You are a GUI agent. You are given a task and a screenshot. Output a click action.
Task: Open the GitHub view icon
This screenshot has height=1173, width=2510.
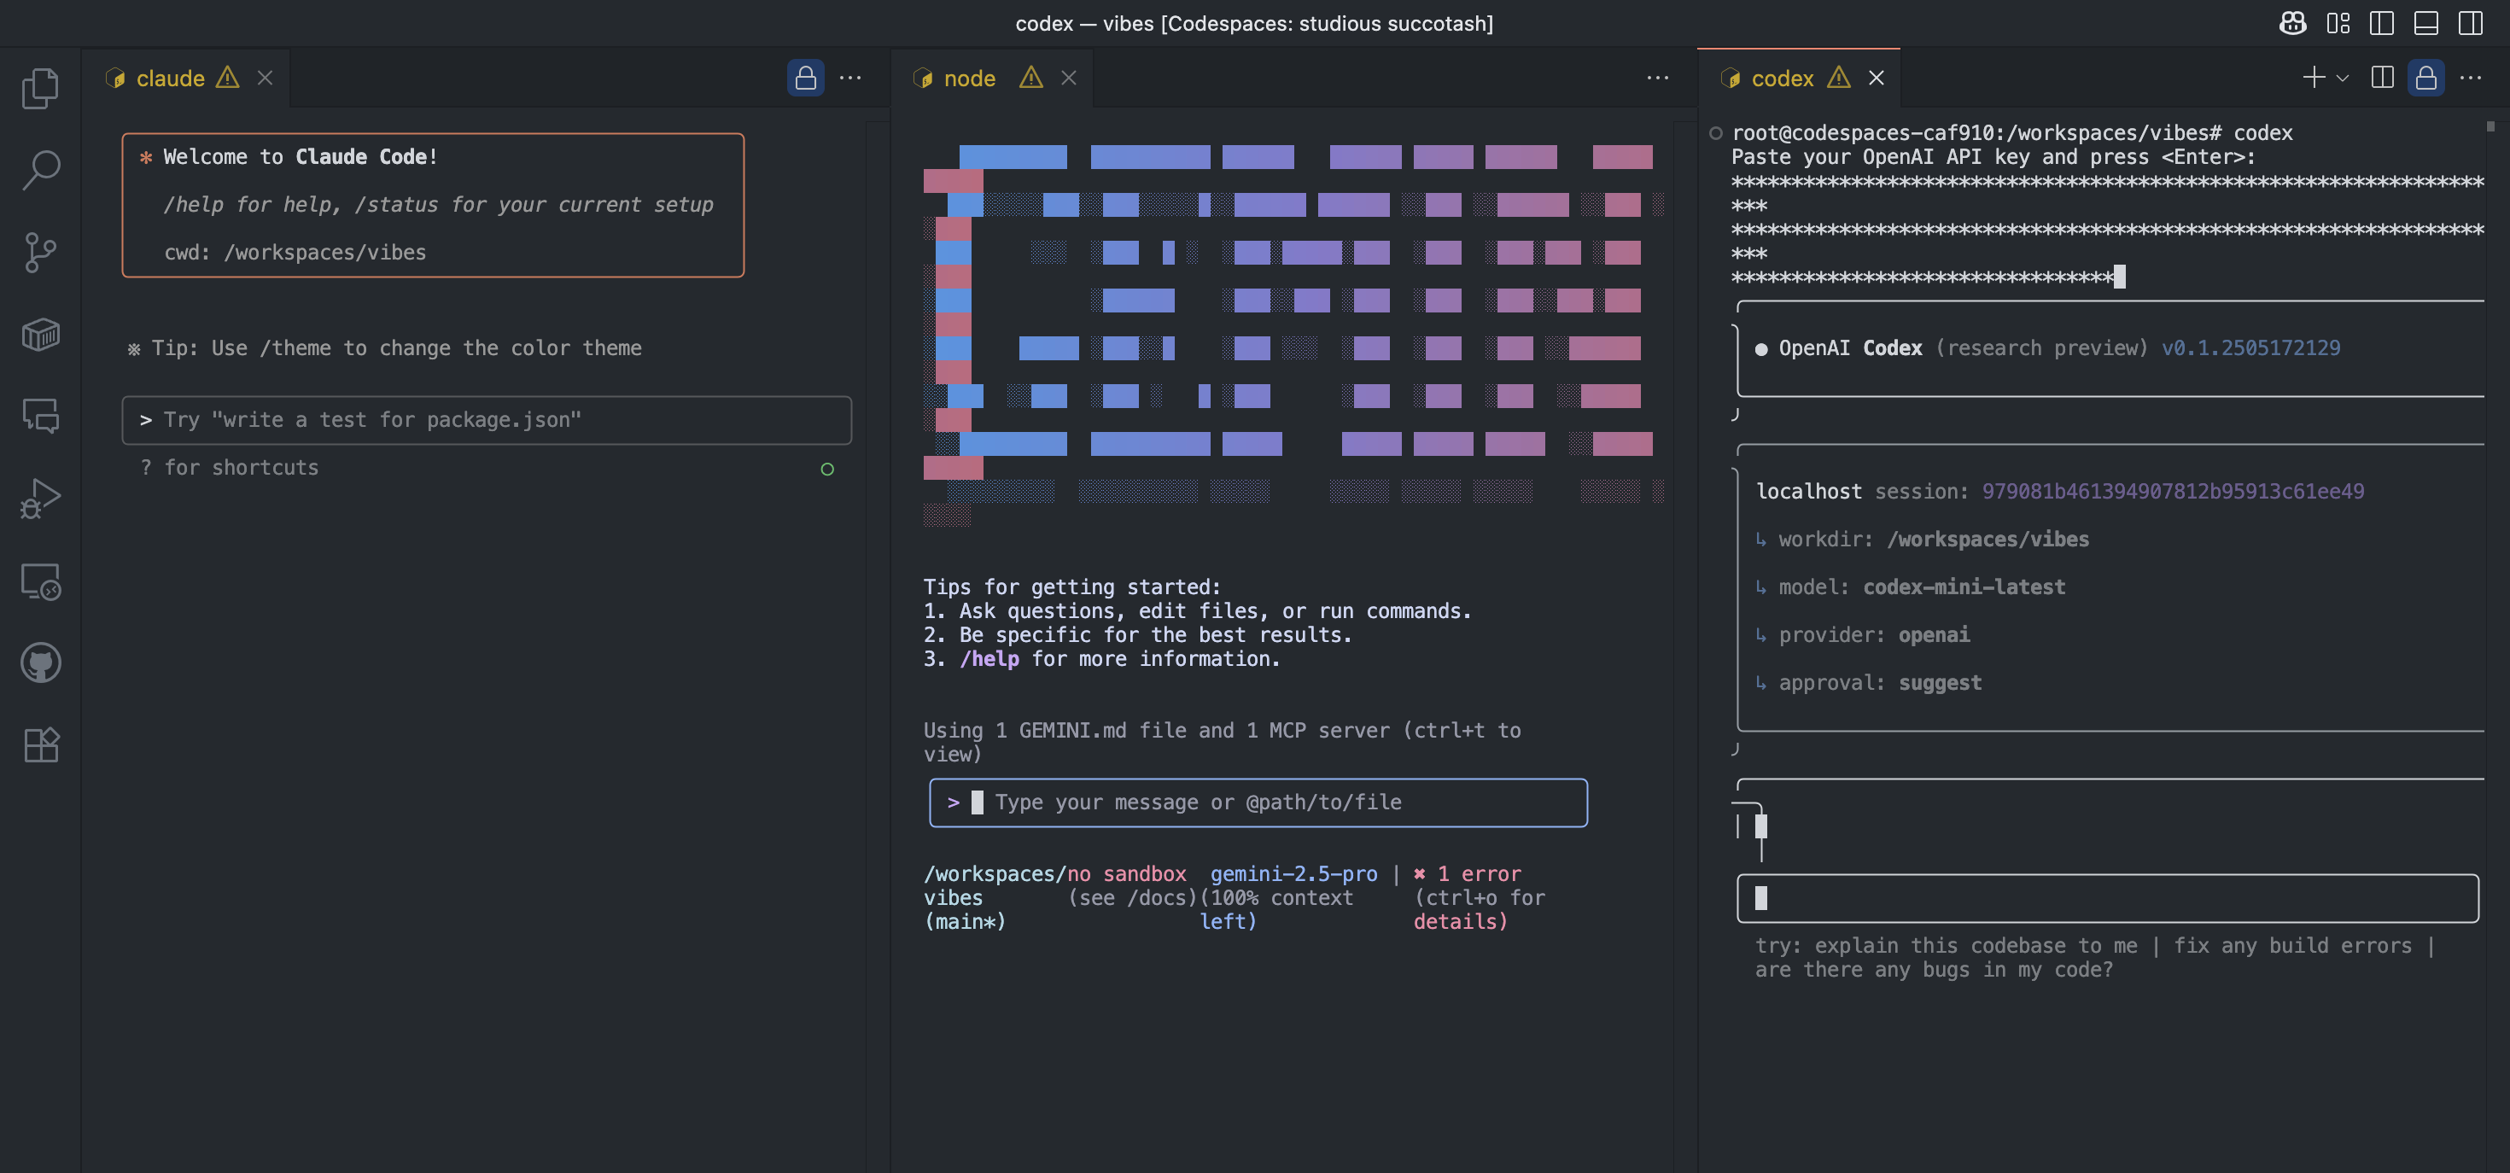point(40,663)
